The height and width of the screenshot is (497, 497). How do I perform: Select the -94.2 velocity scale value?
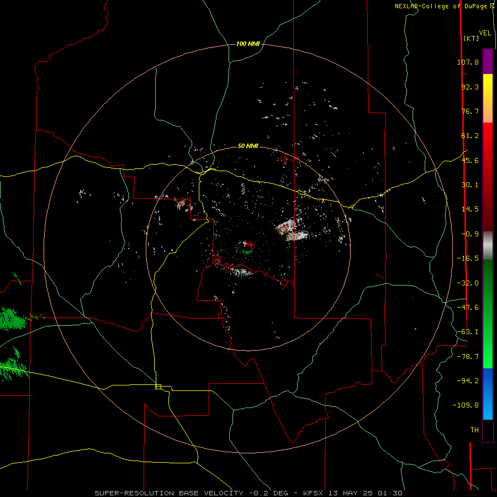click(x=468, y=380)
